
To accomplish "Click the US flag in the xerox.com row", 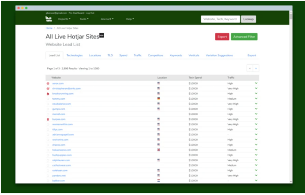I will (159, 83).
